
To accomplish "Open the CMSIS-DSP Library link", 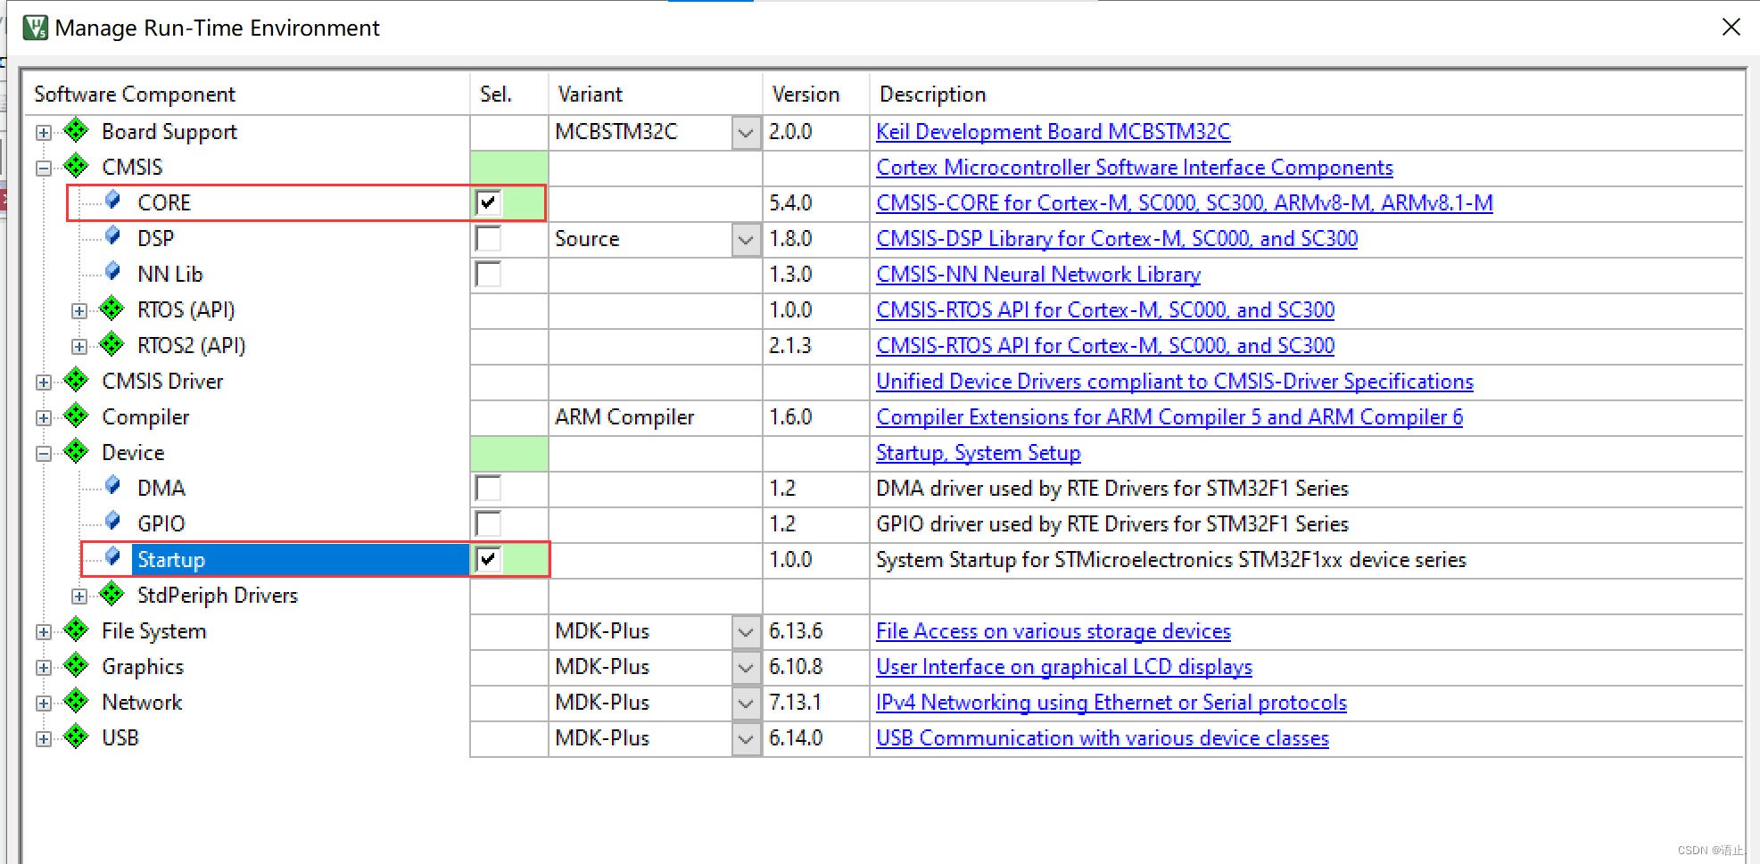I will pos(1116,239).
